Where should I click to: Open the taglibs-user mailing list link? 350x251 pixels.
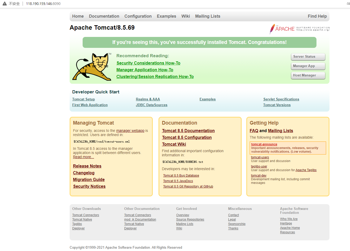pos(259,166)
